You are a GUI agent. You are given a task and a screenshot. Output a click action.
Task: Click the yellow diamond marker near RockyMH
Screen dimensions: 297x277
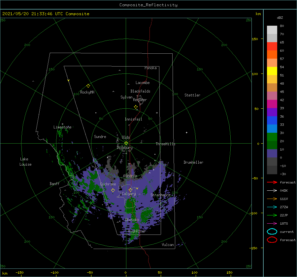(88, 86)
